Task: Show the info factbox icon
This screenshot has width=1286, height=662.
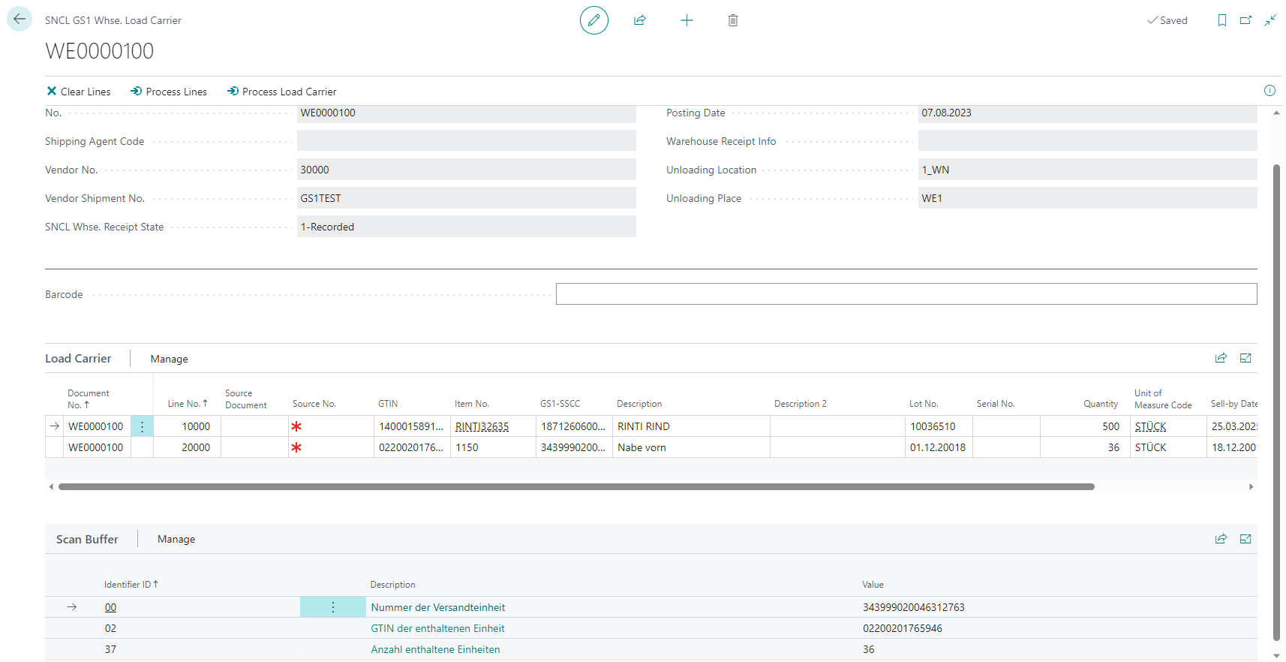Action: 1269,91
